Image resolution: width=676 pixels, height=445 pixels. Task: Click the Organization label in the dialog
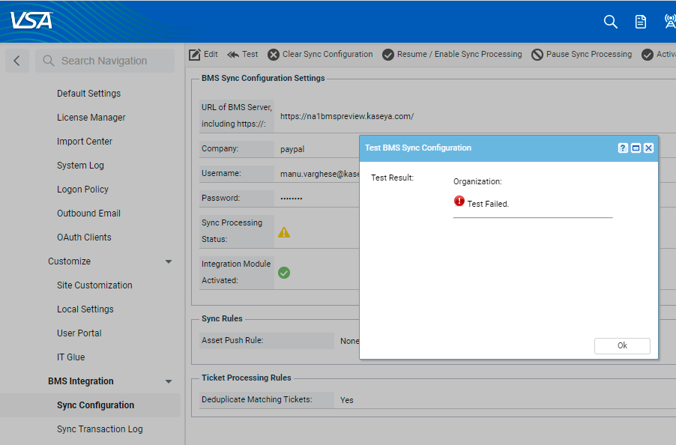coord(477,182)
